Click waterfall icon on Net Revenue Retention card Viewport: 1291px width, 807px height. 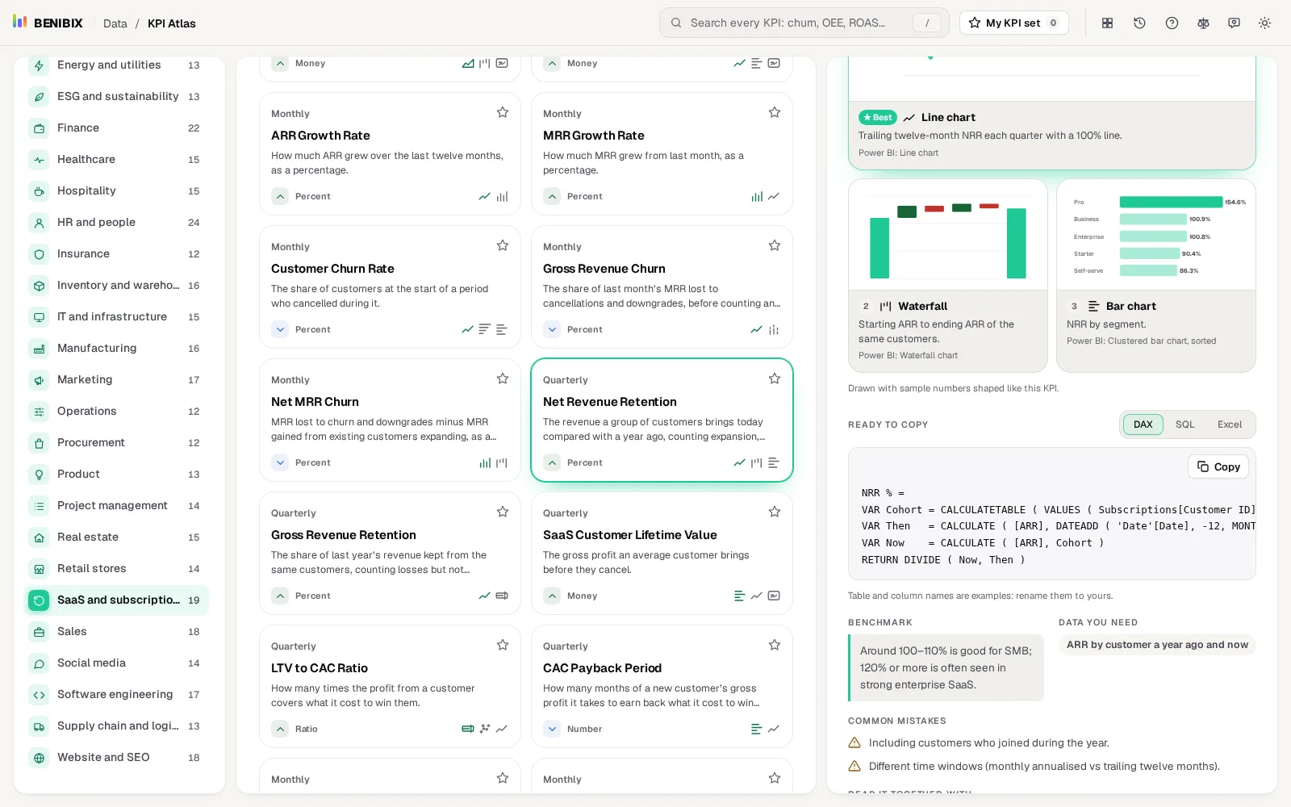756,462
